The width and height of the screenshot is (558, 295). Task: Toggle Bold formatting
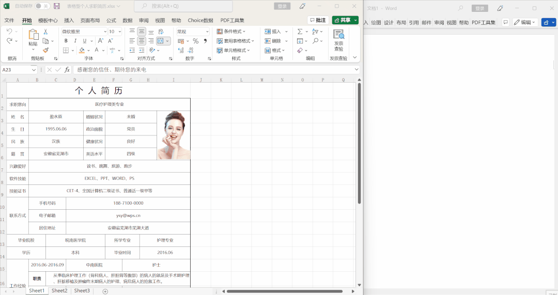click(66, 41)
